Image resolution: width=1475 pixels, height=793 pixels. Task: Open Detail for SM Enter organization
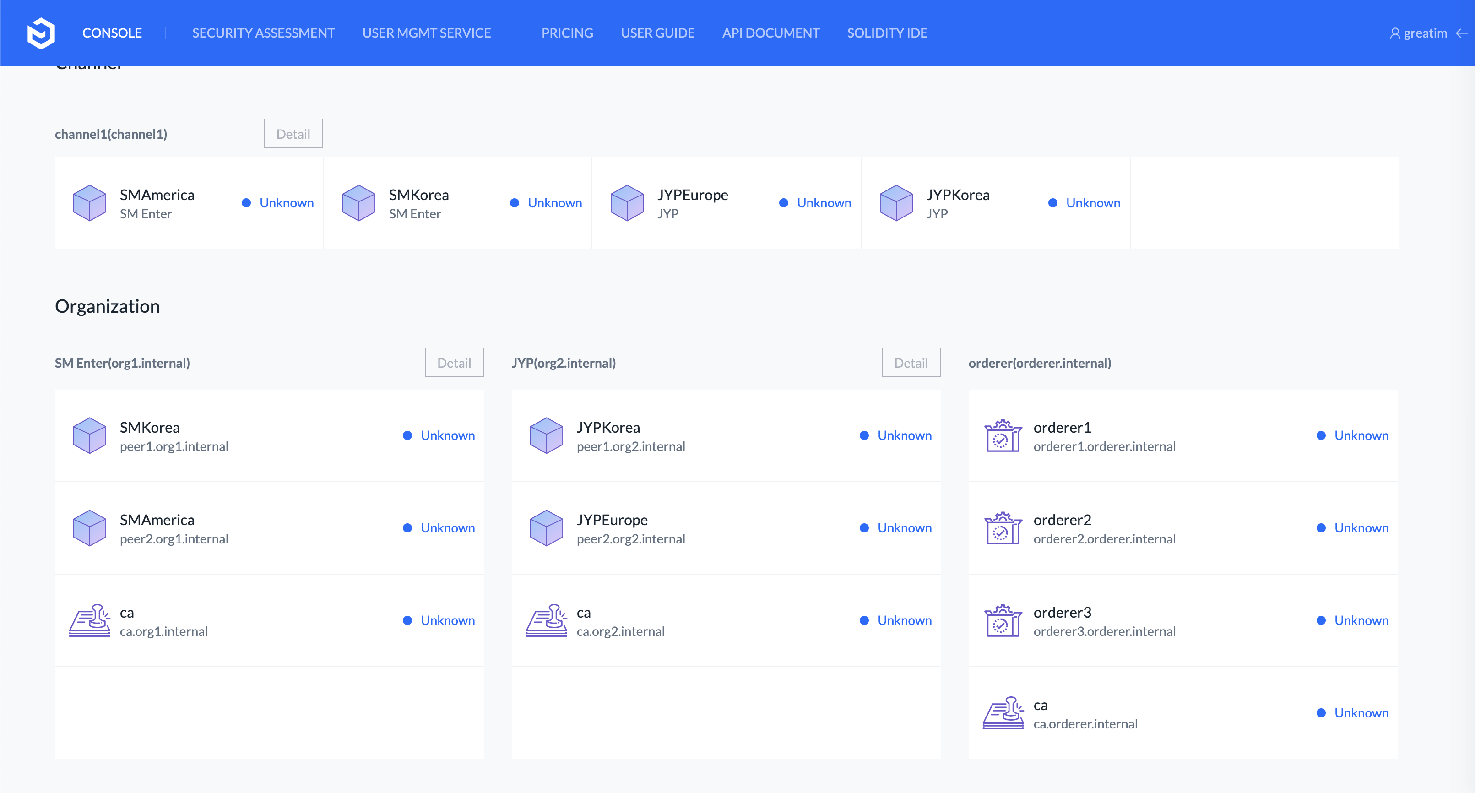(x=454, y=363)
